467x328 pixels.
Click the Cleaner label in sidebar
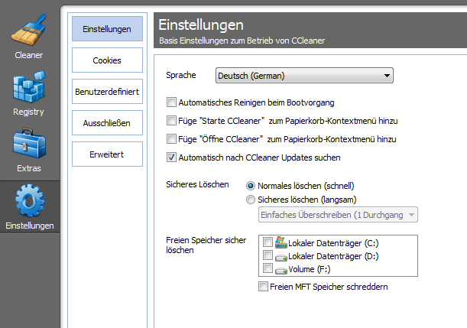click(x=29, y=55)
